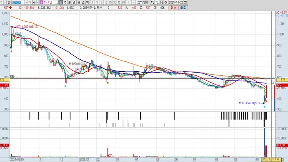Select the 45 interval button
The image size is (288, 162).
point(119,2)
